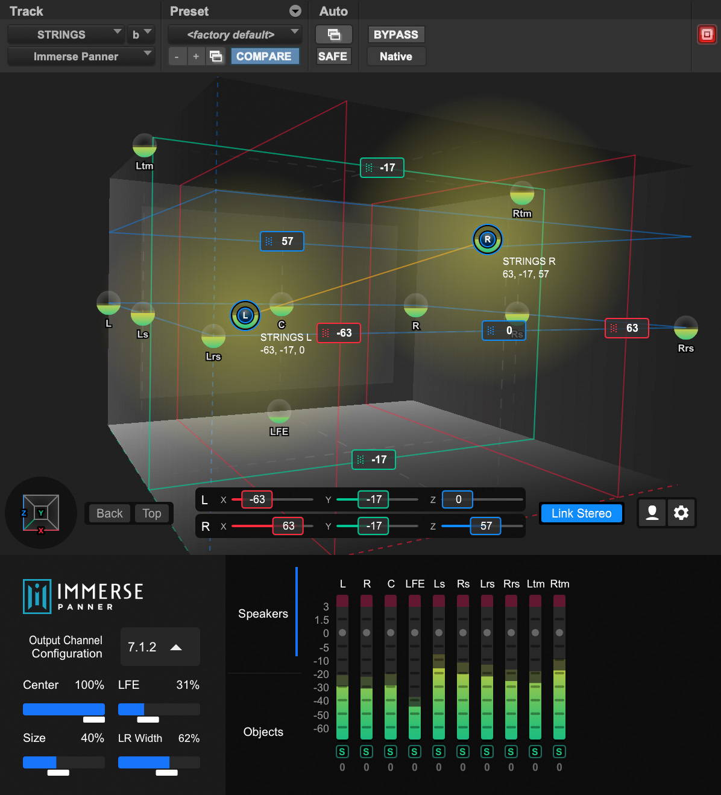Viewport: 721px width, 795px height.
Task: Open the insert position b dropdown
Action: [x=141, y=34]
